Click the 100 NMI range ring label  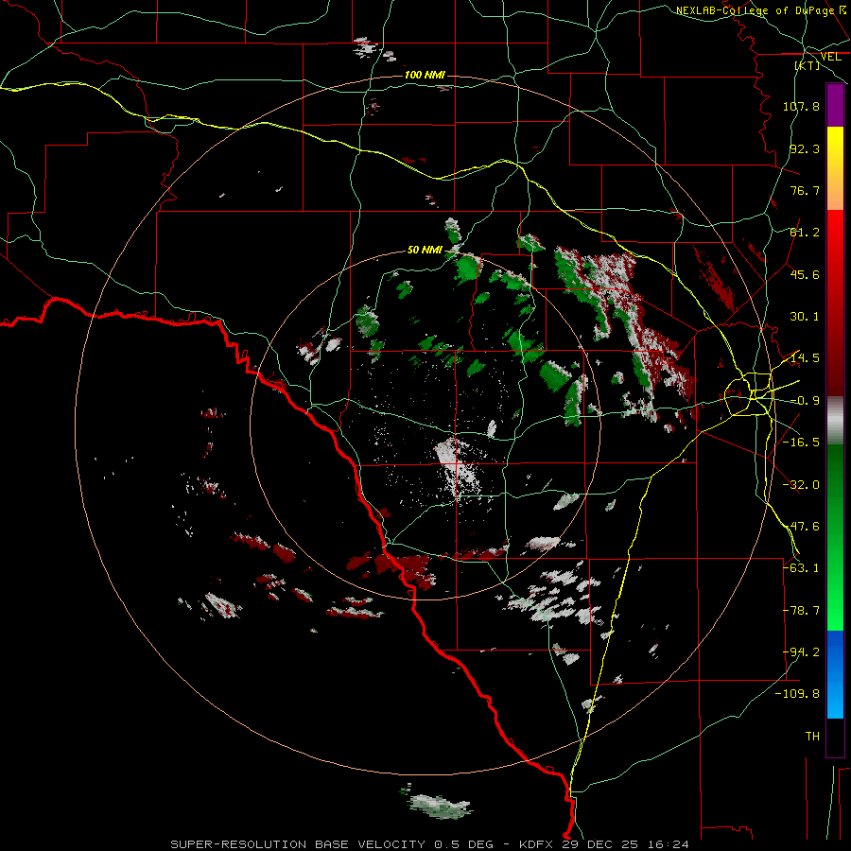(425, 75)
